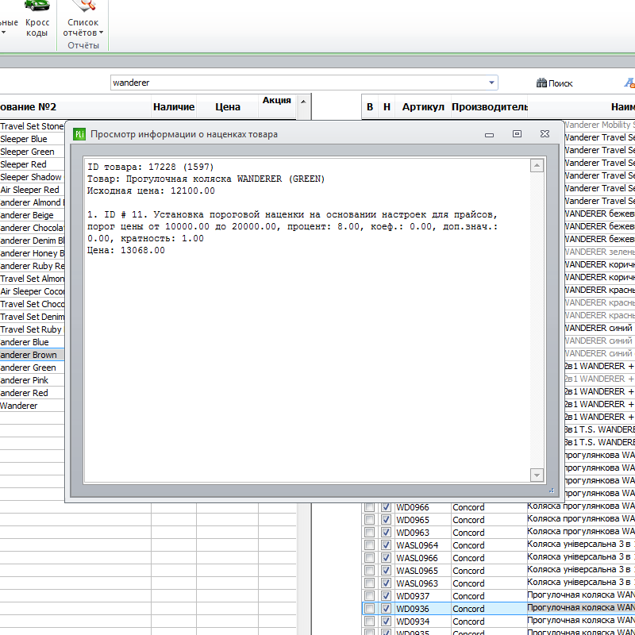Screen dimensions: 635x635
Task: Click the Н column header
Action: (x=387, y=107)
